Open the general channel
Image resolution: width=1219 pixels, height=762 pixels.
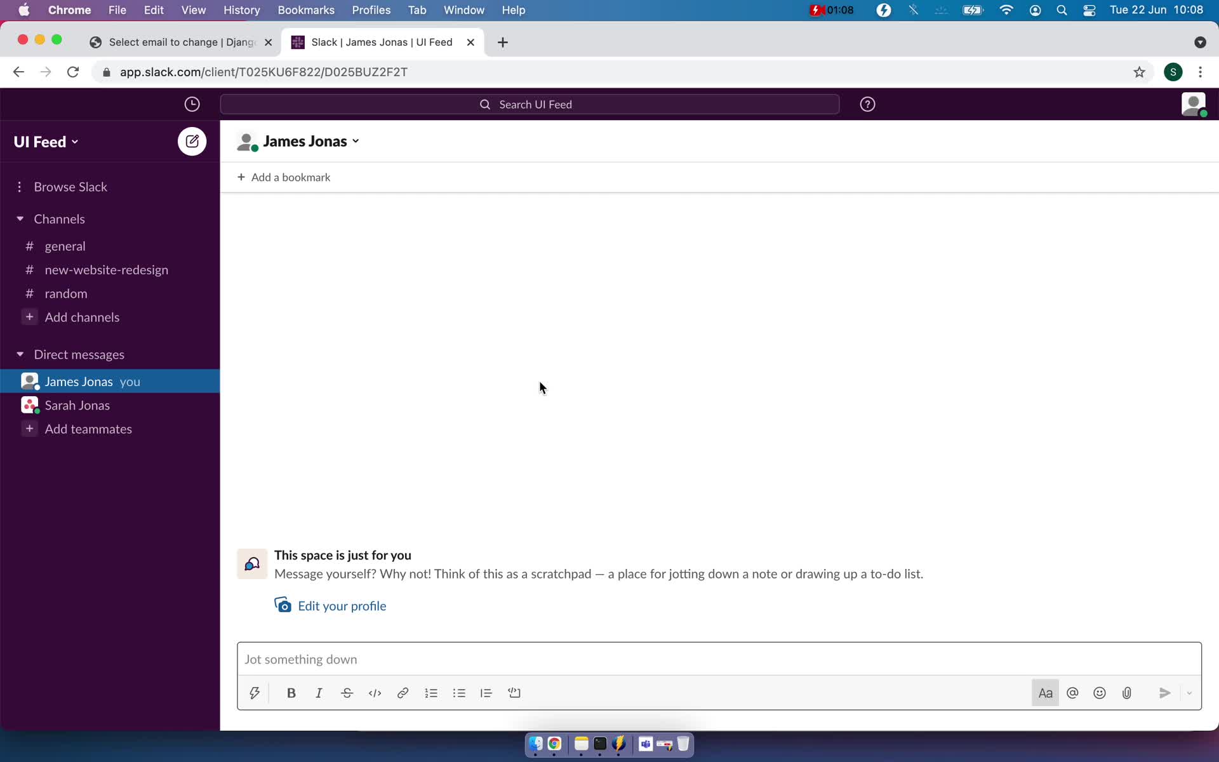[x=64, y=245]
